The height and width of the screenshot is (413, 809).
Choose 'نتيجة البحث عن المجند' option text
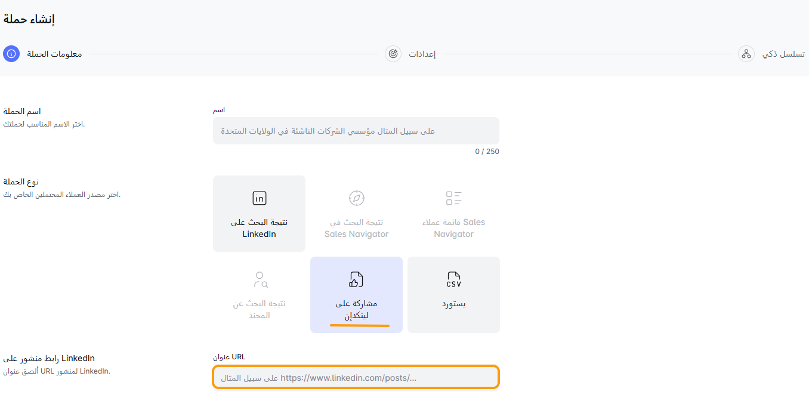point(260,309)
